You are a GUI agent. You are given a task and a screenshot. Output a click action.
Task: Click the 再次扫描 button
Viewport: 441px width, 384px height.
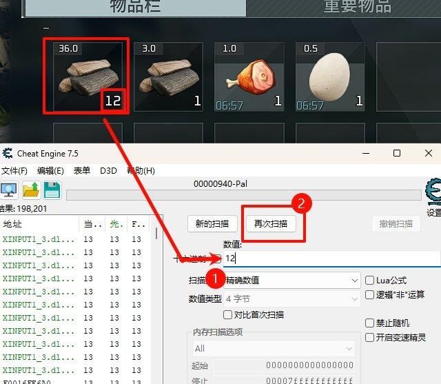[271, 224]
